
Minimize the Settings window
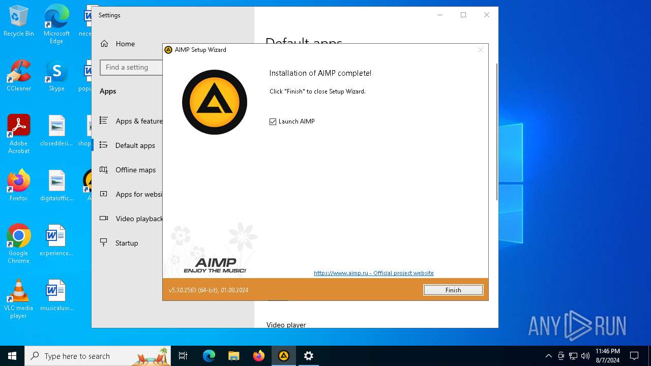click(440, 15)
